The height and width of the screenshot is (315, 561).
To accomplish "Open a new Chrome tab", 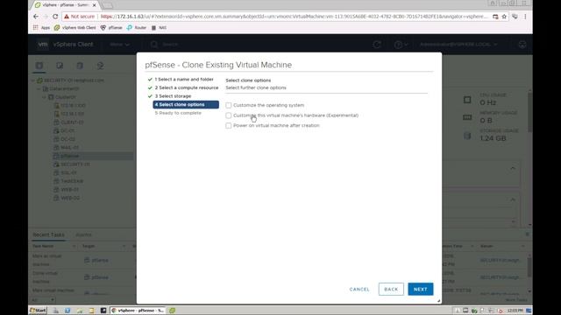I will (107, 5).
